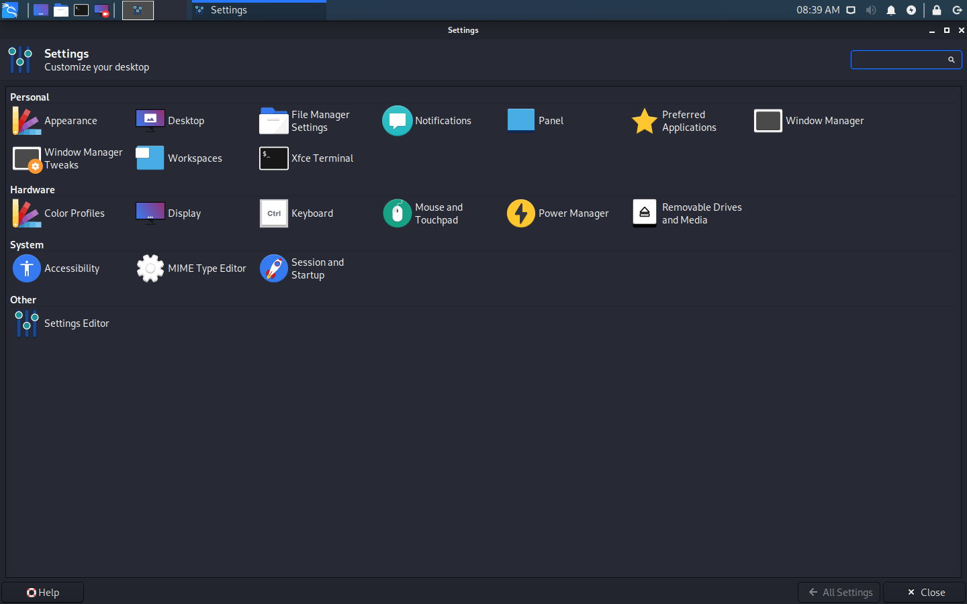Viewport: 967px width, 604px height.
Task: Click the notification bell tray icon
Action: [891, 10]
